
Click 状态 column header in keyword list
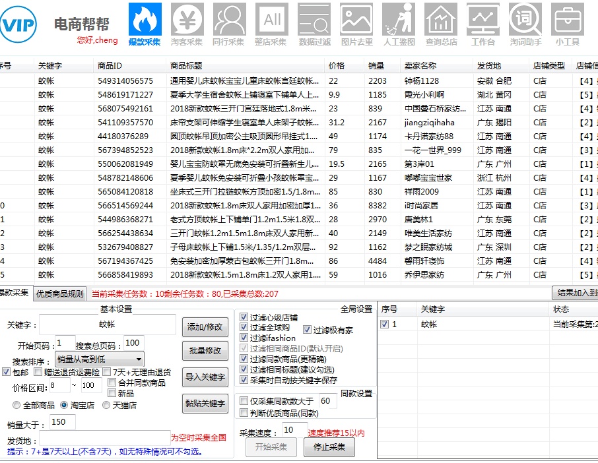pyautogui.click(x=573, y=309)
